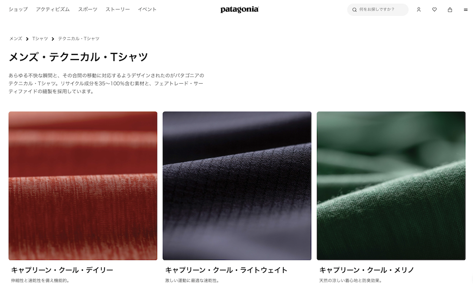The width and height of the screenshot is (473, 294).
Task: Click the Patagonia logo
Action: 239,9
